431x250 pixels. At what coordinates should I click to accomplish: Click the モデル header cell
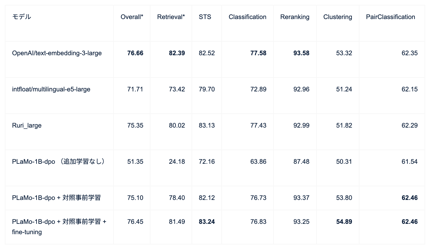coord(22,17)
